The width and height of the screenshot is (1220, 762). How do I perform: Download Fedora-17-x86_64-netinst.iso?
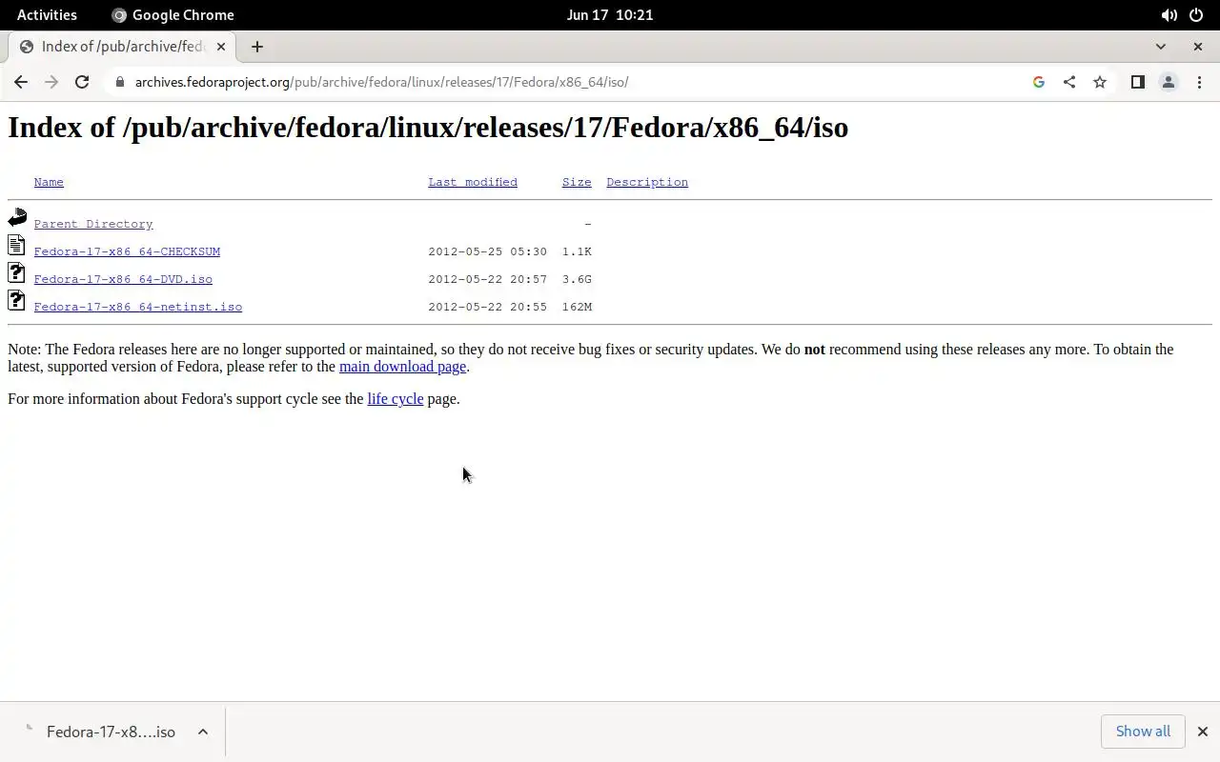pyautogui.click(x=138, y=307)
